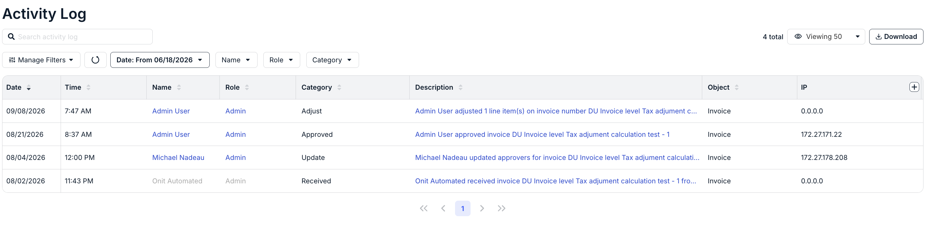Open the Category filter dropdown
This screenshot has width=932, height=225.
(x=332, y=60)
